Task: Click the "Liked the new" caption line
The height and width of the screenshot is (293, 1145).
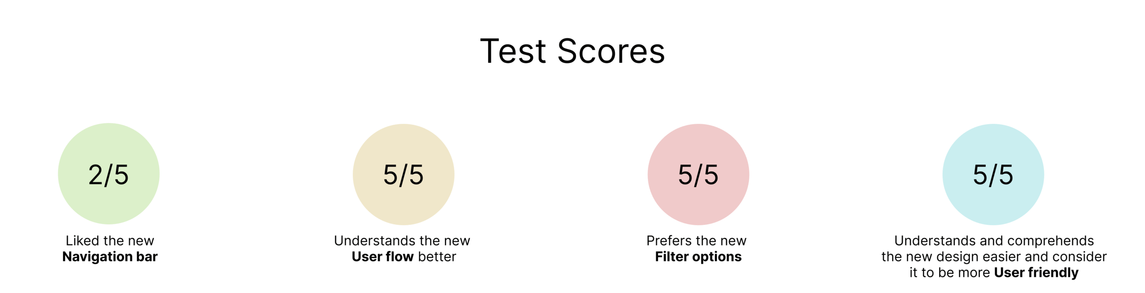Action: 110,241
